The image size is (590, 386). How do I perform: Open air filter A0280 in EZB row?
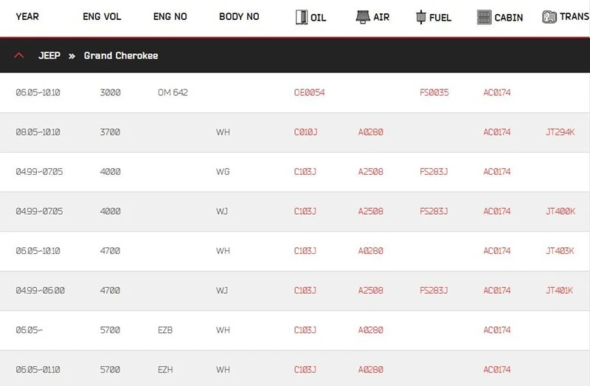click(x=371, y=330)
